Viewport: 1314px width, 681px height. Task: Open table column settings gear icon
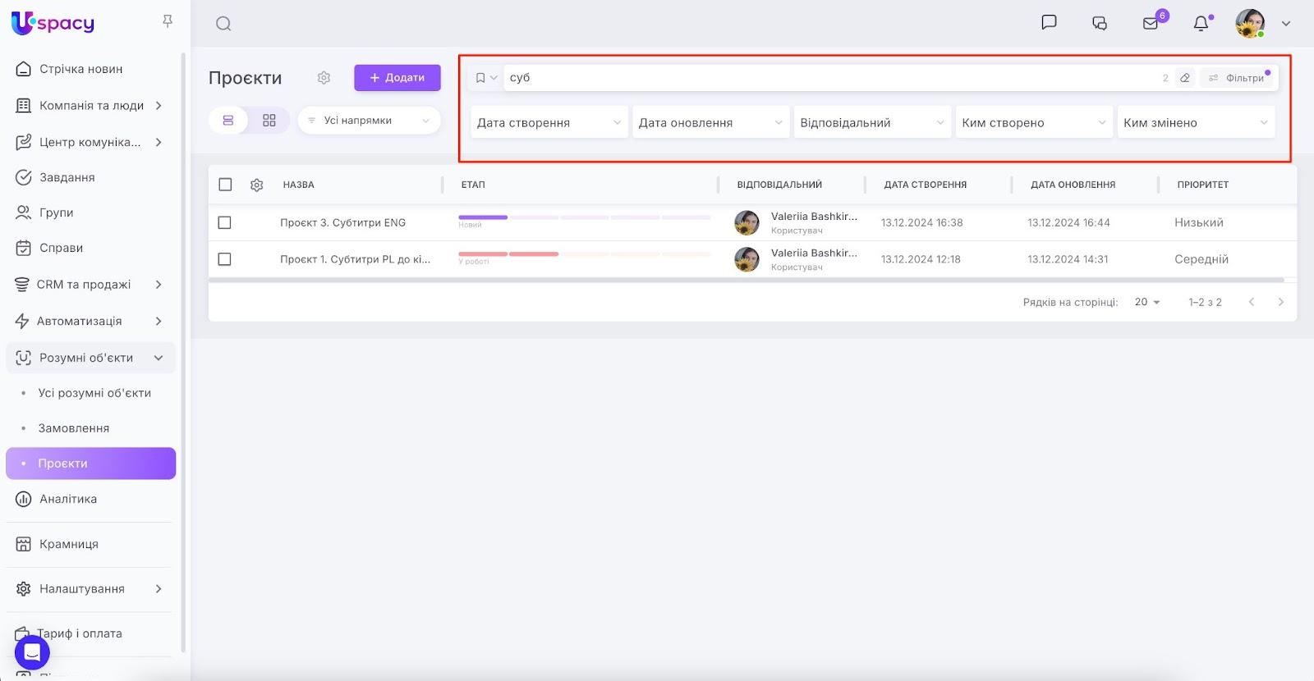(256, 185)
